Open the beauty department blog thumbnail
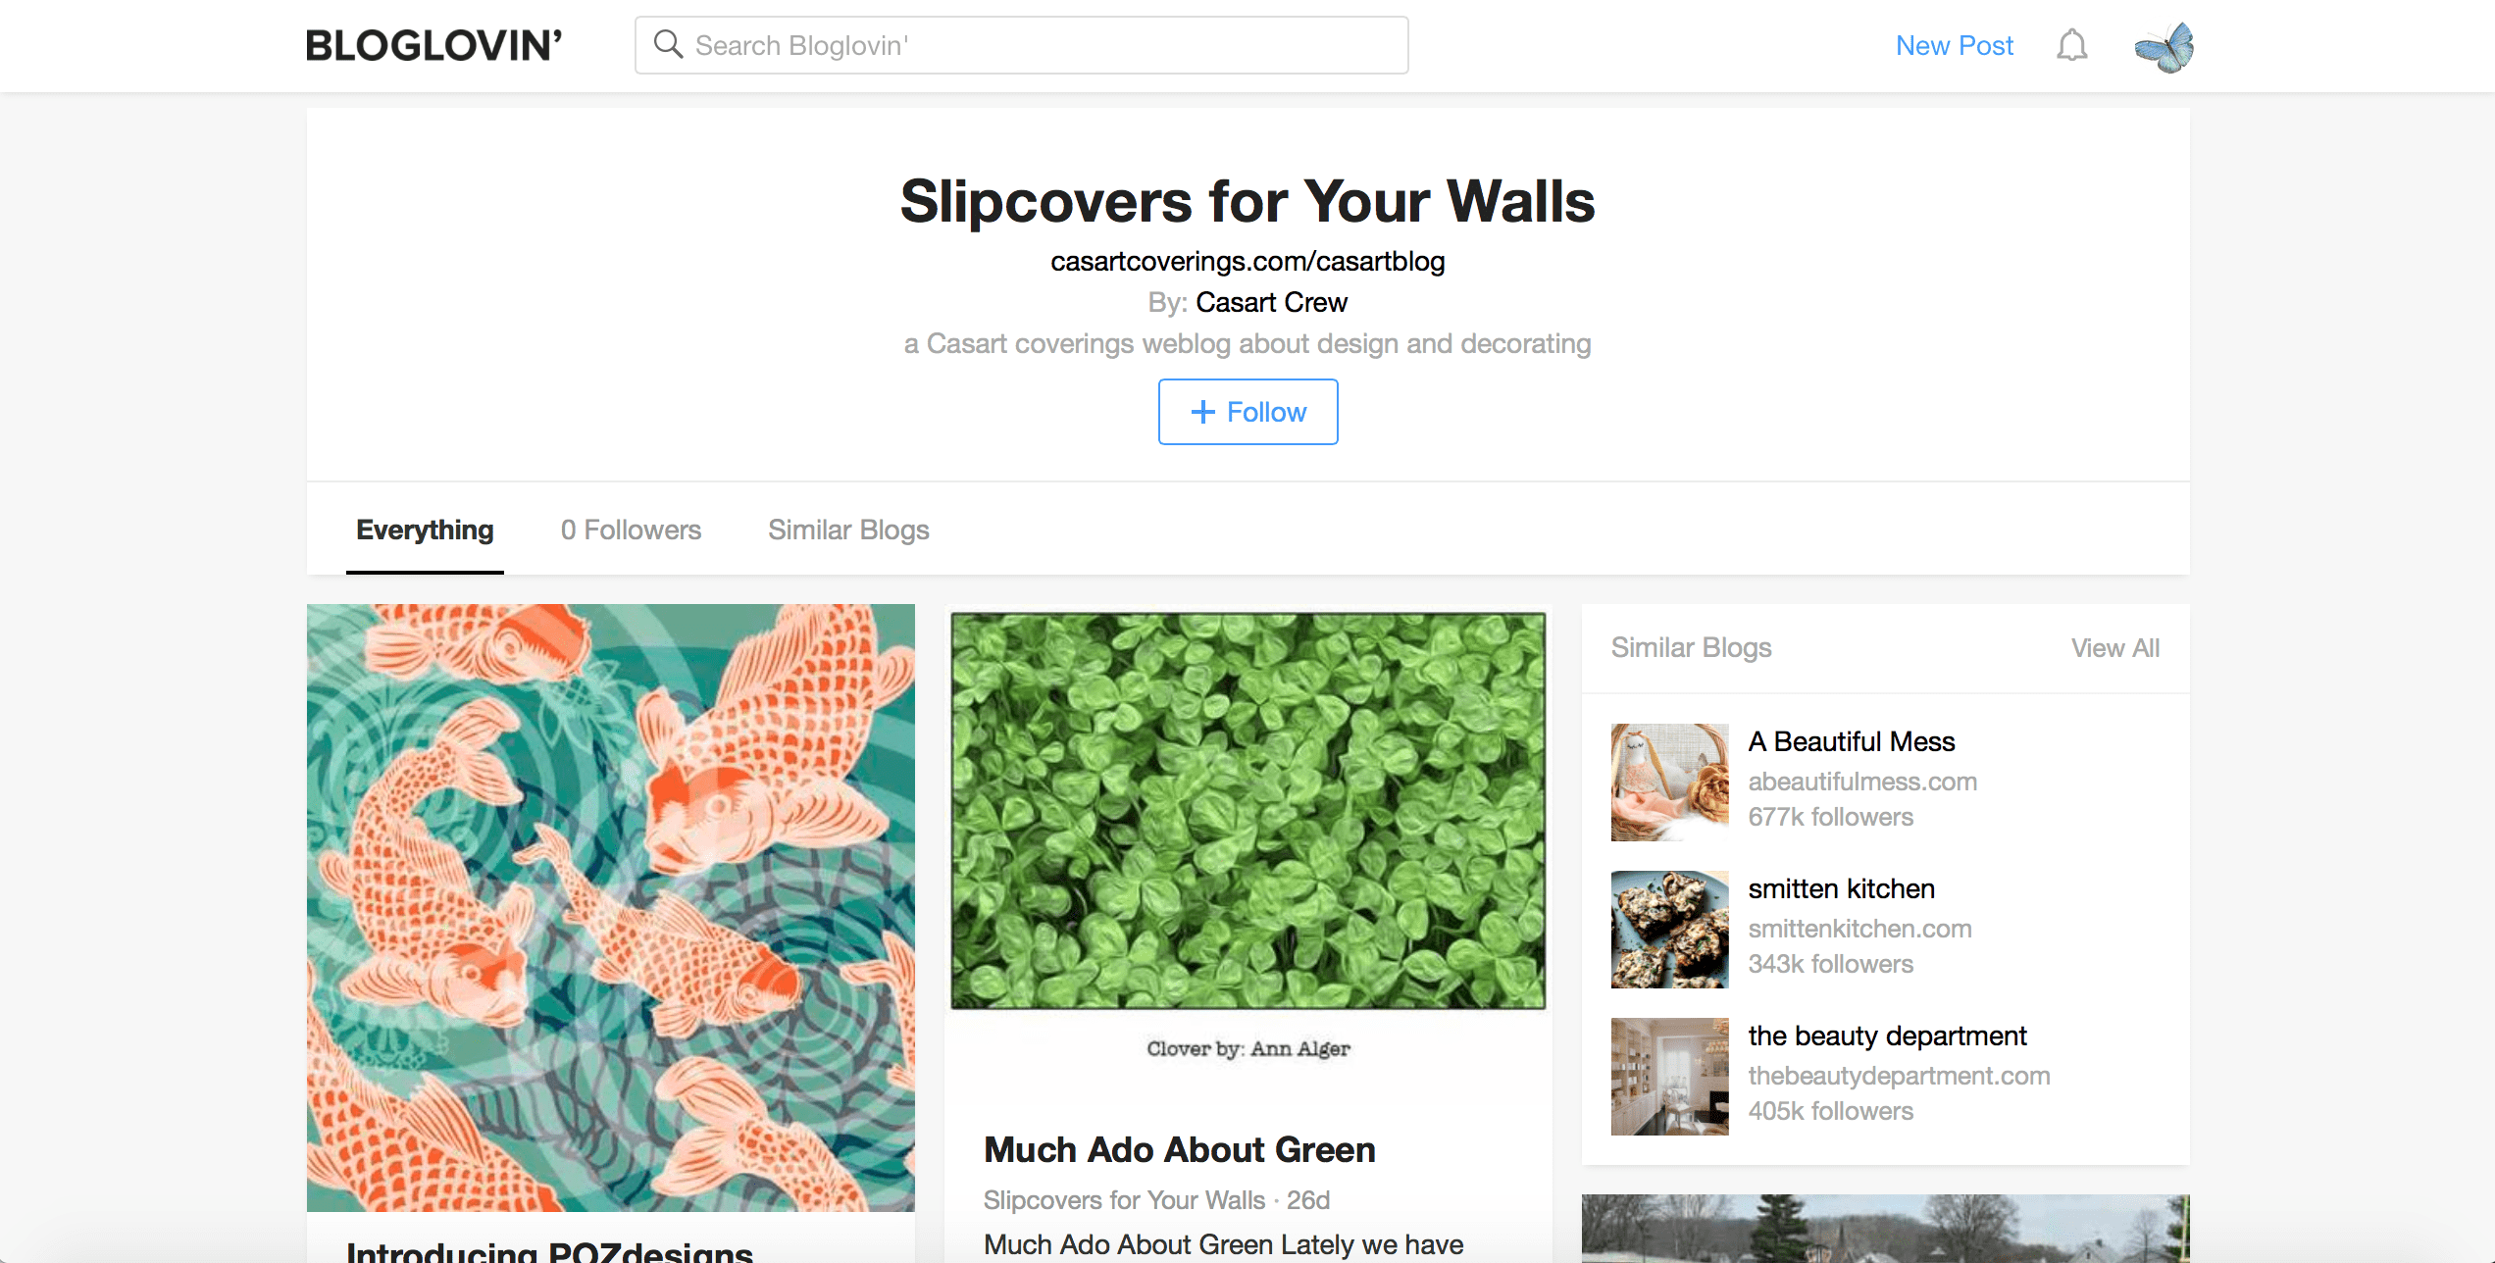 (1668, 1076)
